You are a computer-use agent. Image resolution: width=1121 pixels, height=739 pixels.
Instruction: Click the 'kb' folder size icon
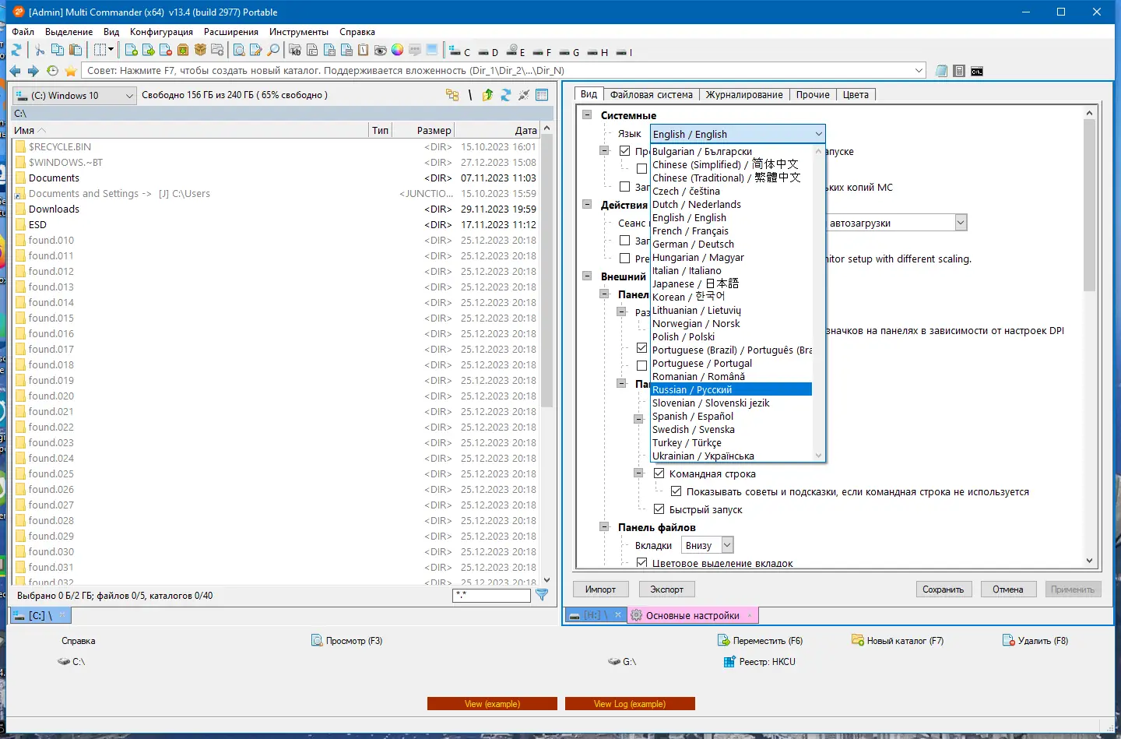(295, 50)
